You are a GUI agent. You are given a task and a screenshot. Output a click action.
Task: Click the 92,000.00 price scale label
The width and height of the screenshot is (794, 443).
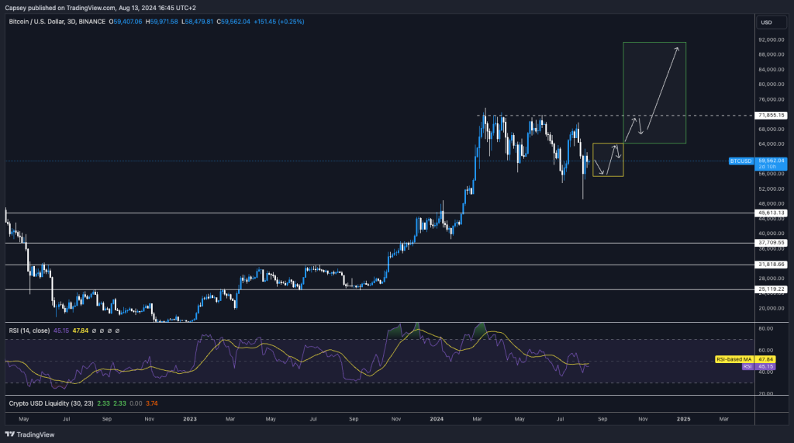pos(770,39)
